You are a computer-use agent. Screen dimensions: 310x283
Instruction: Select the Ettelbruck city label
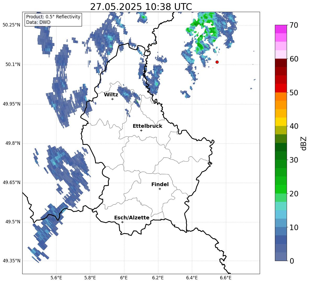(x=147, y=126)
